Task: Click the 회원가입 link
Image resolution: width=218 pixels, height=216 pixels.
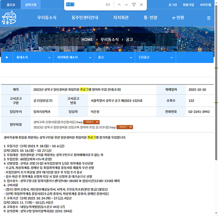Action: pyautogui.click(x=188, y=5)
